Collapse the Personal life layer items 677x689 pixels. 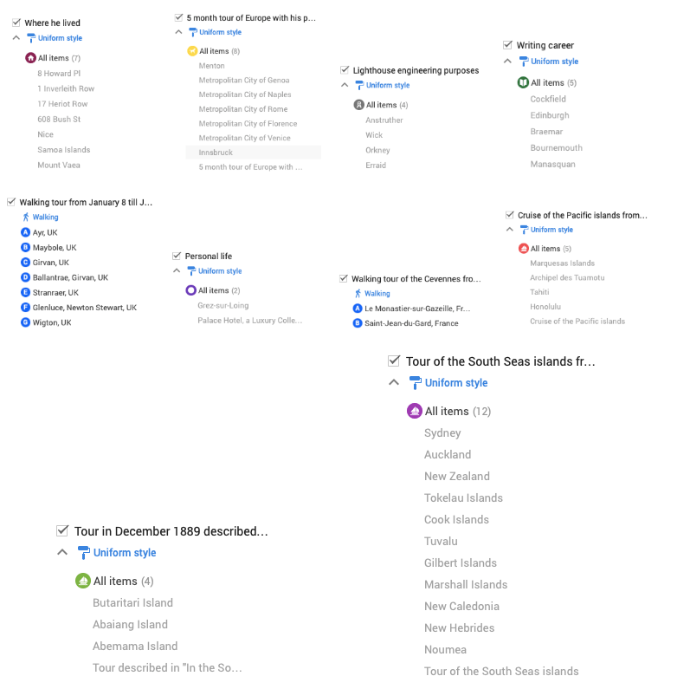click(177, 270)
